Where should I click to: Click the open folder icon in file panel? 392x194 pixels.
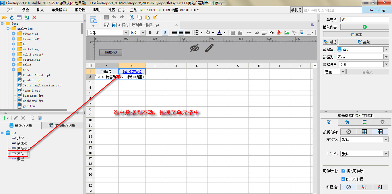click(x=4, y=17)
